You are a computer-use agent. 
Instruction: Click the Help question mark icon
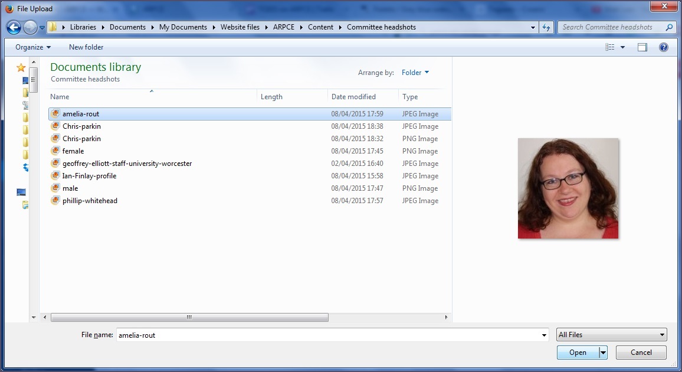pyautogui.click(x=664, y=47)
